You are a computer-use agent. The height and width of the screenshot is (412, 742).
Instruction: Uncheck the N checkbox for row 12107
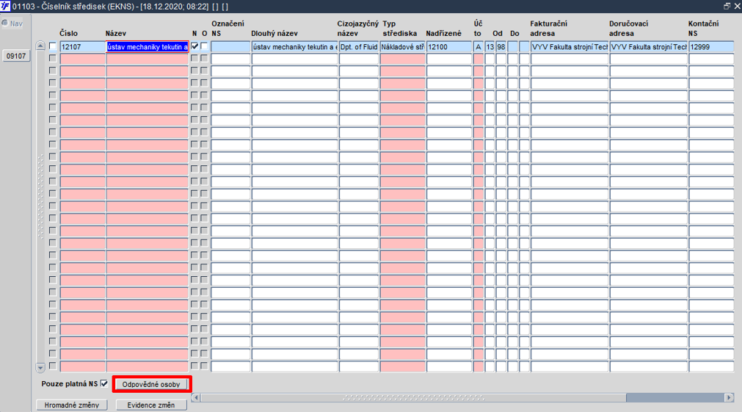click(x=194, y=46)
